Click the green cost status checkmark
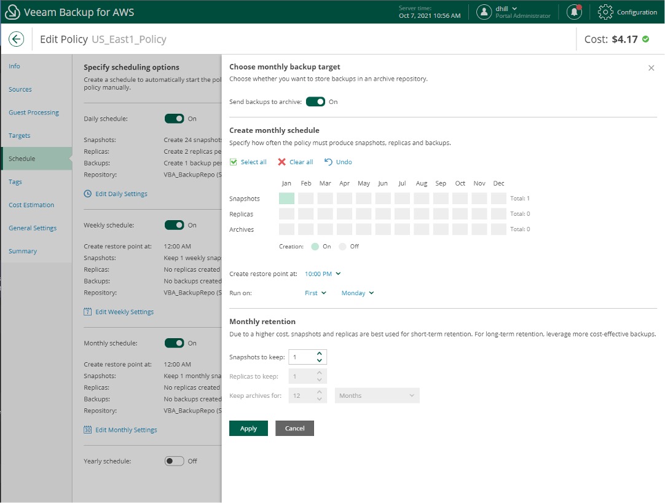This screenshot has height=503, width=665. (x=645, y=39)
